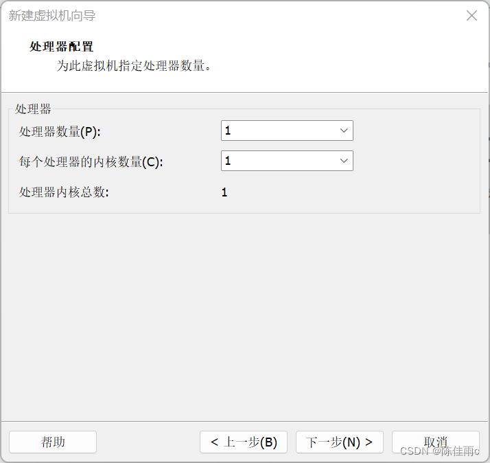Click the 处理器内核总数 value 1

[x=224, y=192]
